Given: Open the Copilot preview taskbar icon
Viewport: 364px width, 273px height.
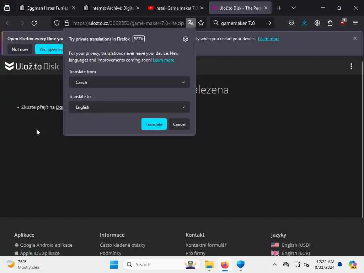Looking at the screenshot, I should click(352, 264).
